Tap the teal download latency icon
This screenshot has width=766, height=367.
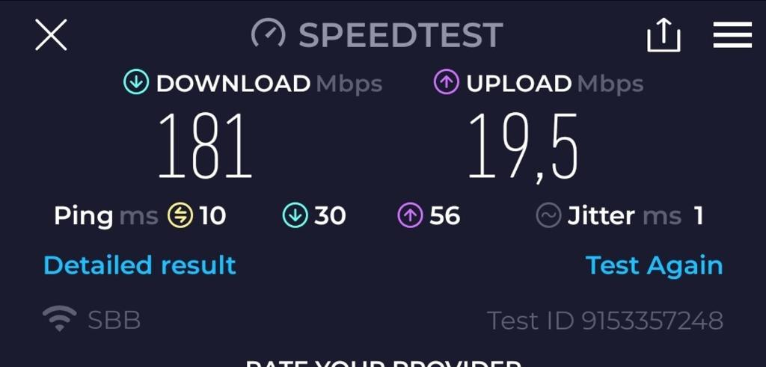(295, 216)
